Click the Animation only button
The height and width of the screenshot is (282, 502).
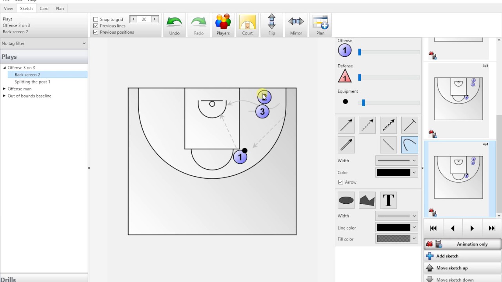pyautogui.click(x=463, y=244)
